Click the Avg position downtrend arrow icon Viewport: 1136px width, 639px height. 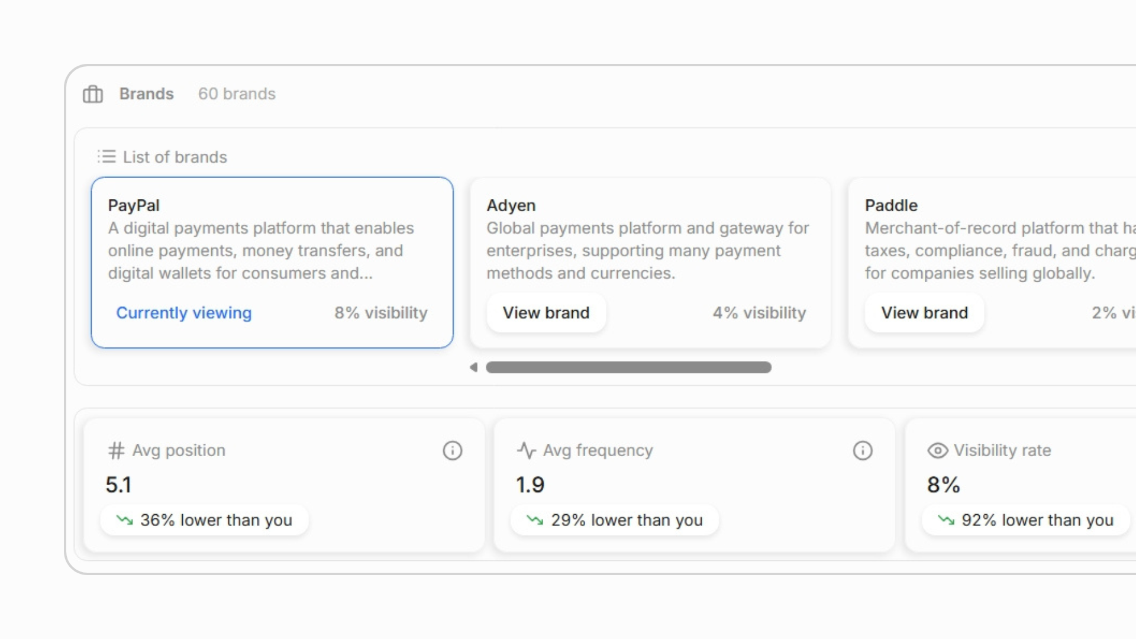(125, 520)
